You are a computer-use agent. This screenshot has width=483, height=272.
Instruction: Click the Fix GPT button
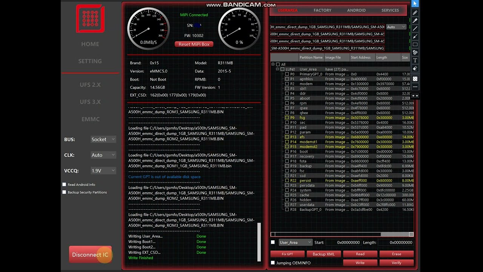click(x=287, y=254)
